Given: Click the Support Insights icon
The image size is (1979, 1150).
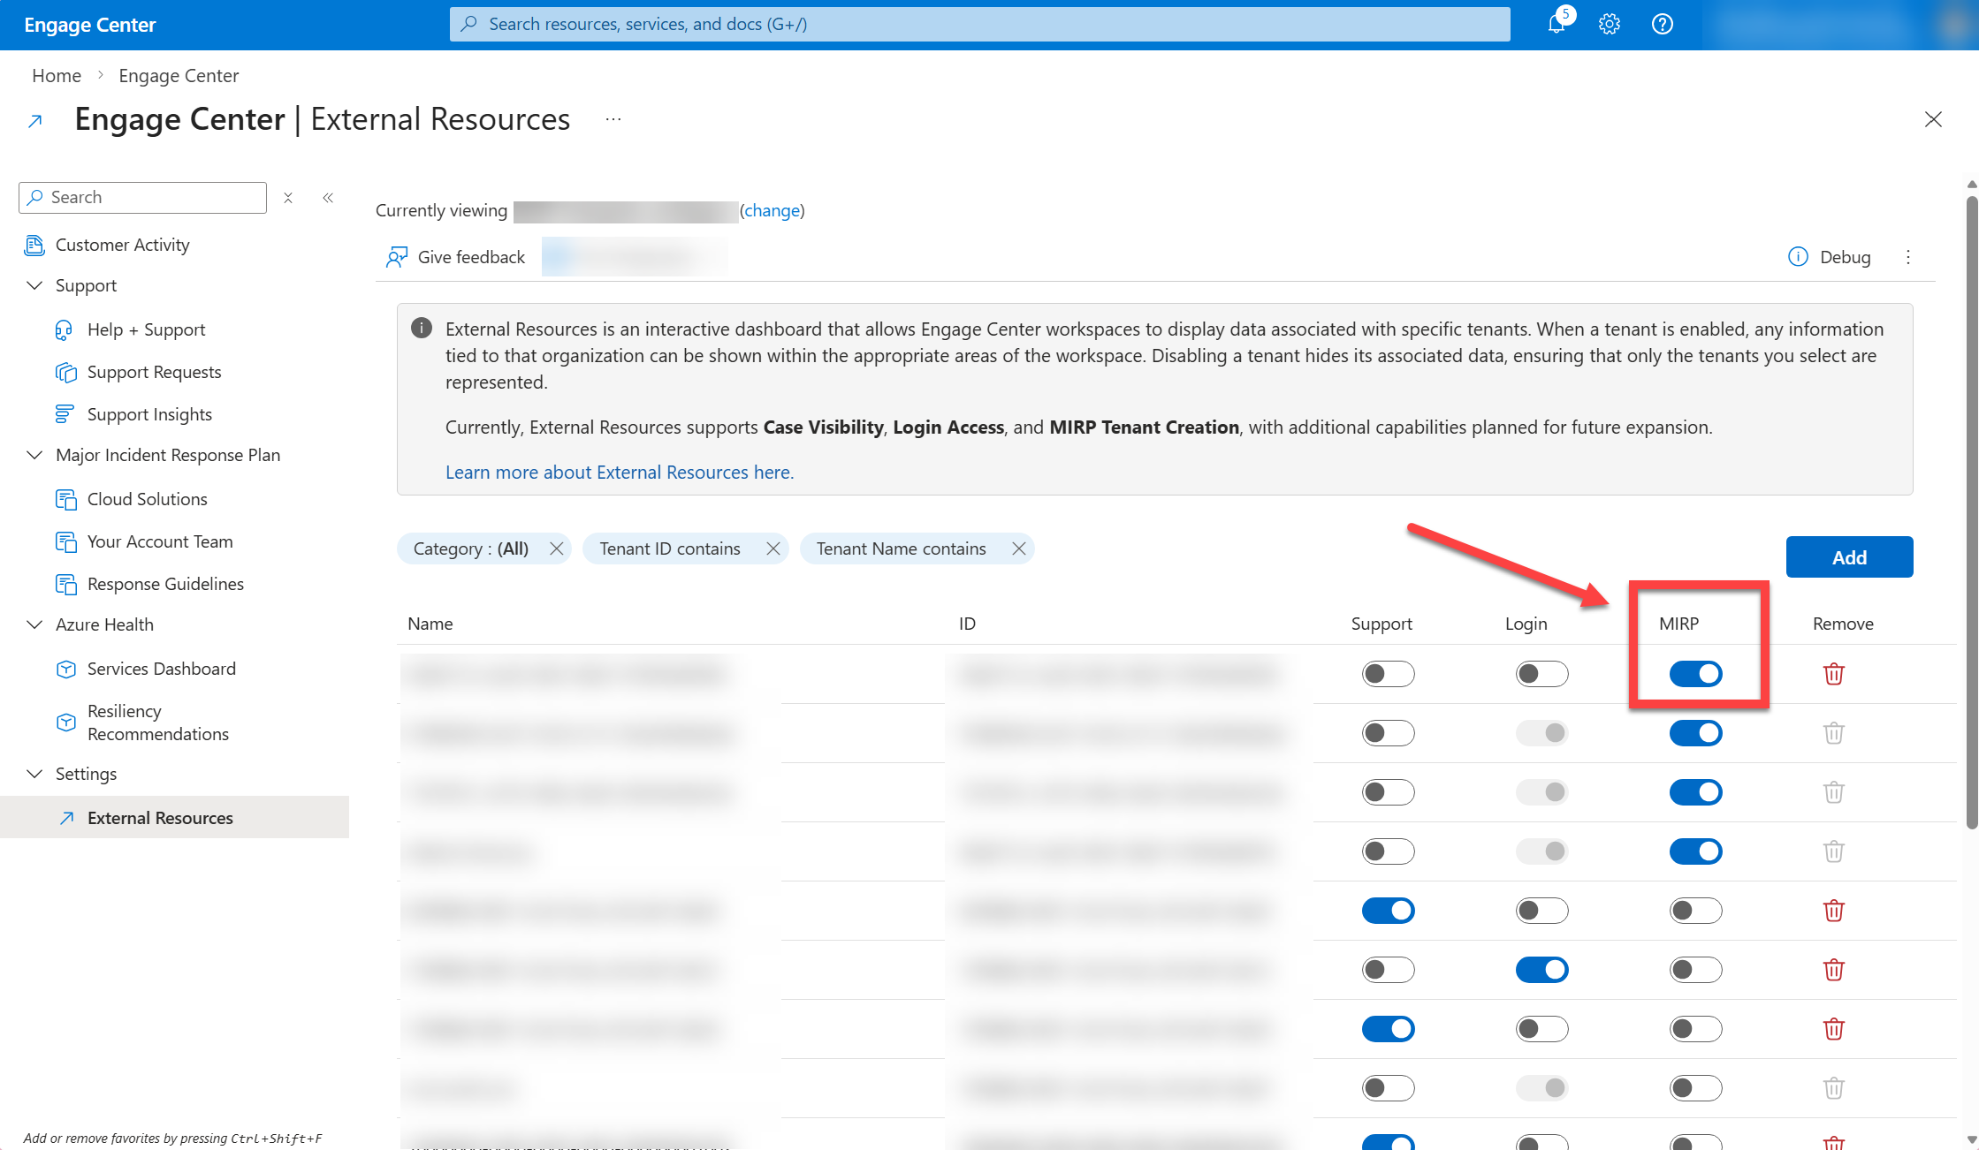Looking at the screenshot, I should click(x=65, y=414).
